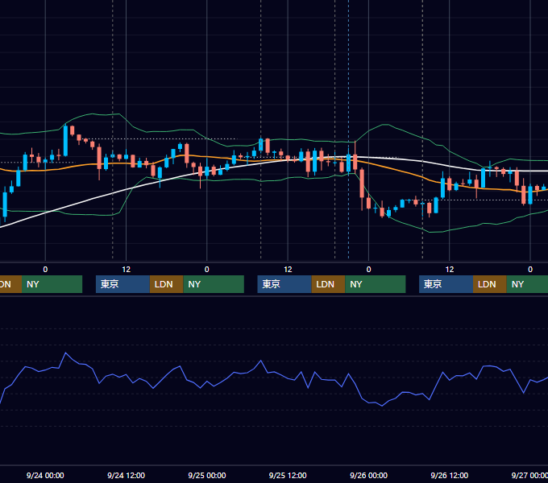The image size is (548, 483).
Task: Click the 9/24 12:00 time axis label
Action: point(127,475)
